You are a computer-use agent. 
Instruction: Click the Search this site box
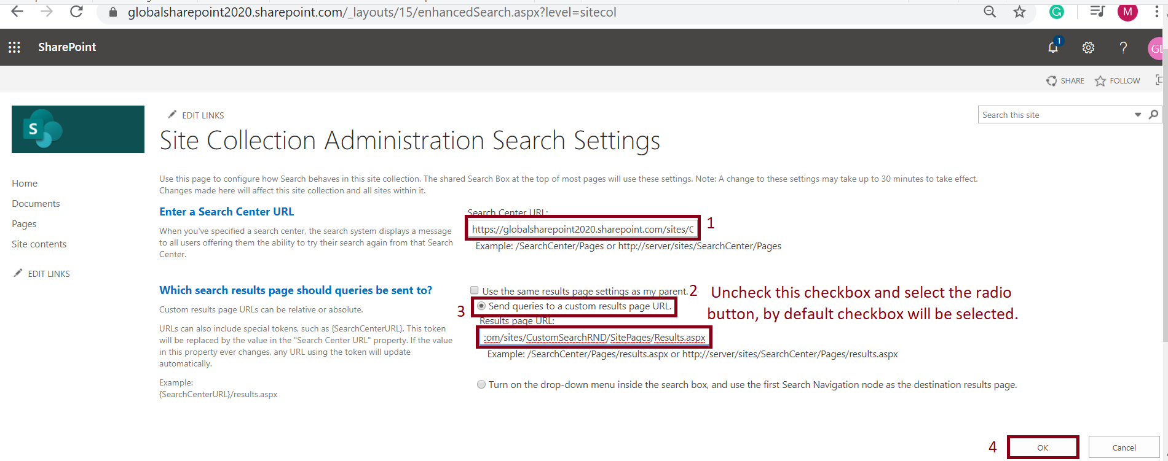pyautogui.click(x=1056, y=115)
